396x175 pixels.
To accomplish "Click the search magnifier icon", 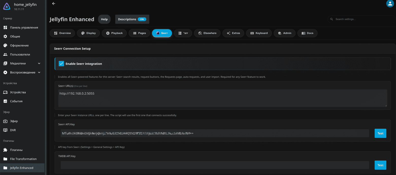I will tap(332, 19).
